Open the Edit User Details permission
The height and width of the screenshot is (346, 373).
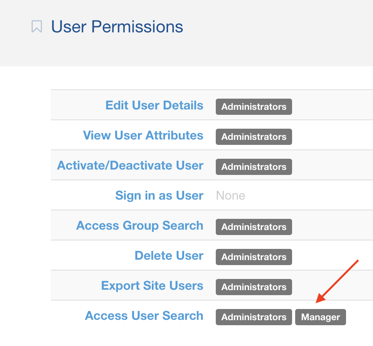point(154,105)
